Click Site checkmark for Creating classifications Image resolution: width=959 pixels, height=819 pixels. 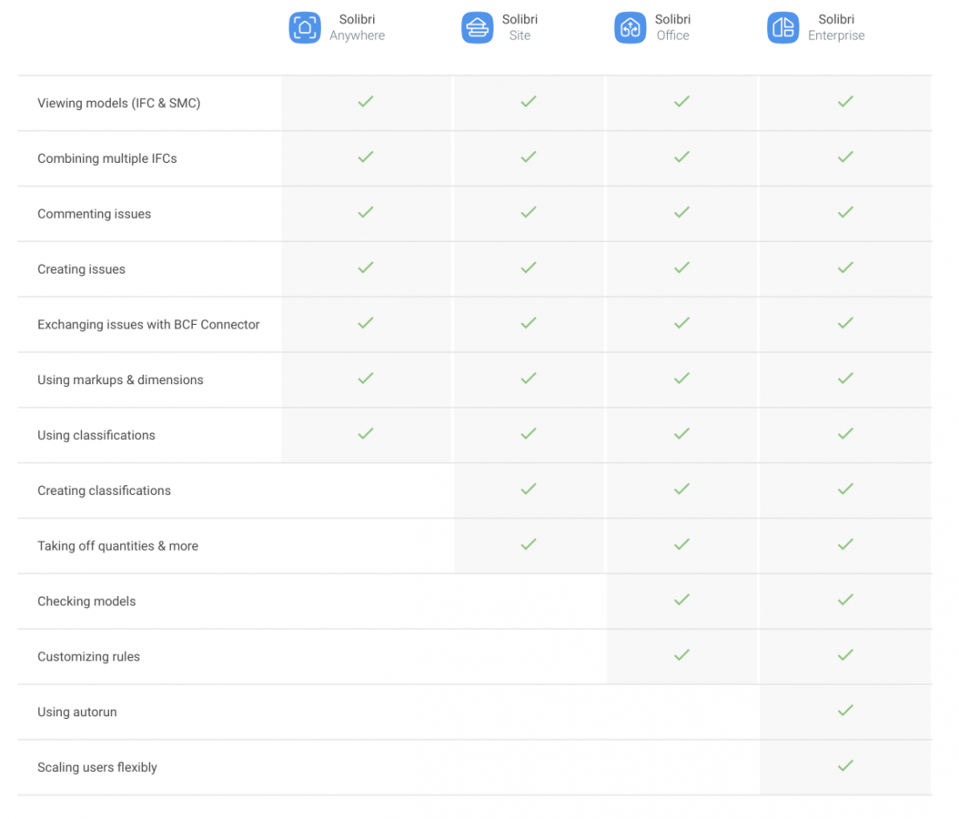(x=528, y=489)
